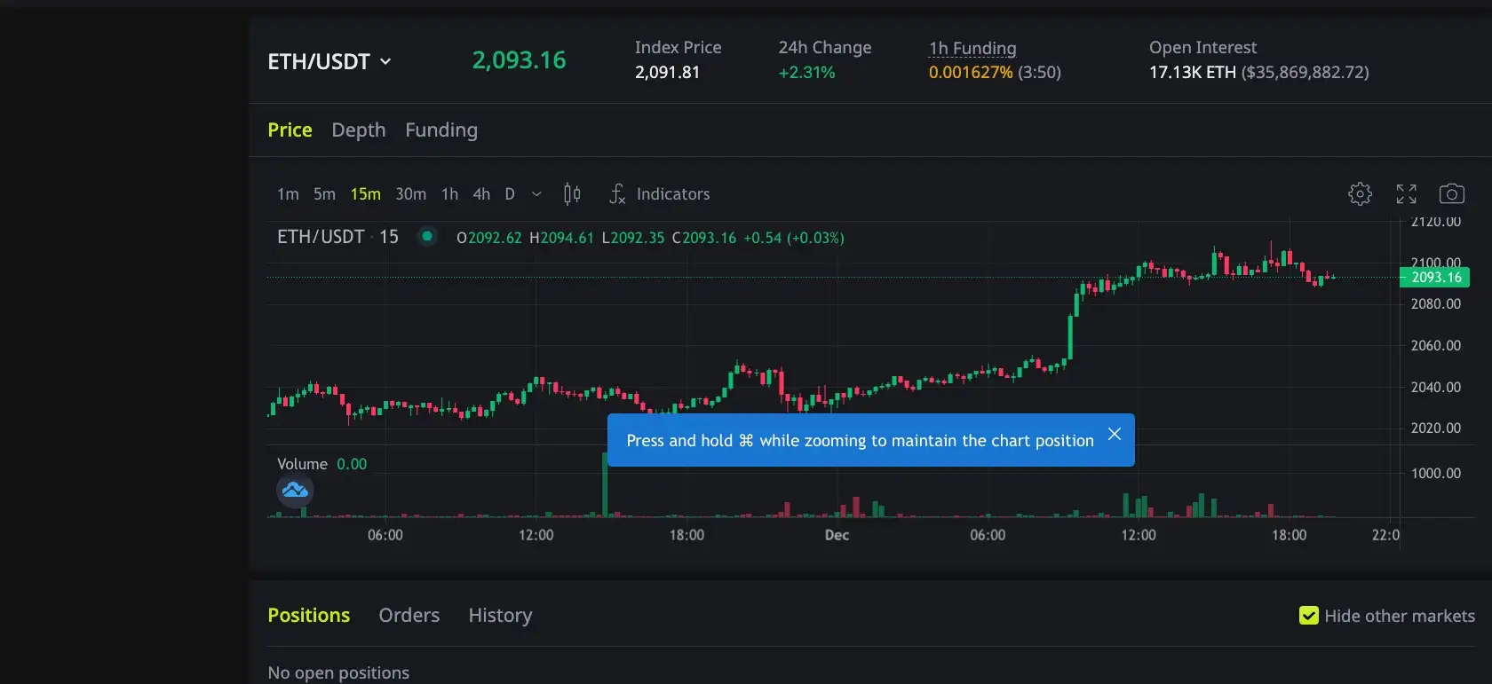Viewport: 1492px width, 684px height.
Task: Expand the ETH/USDT market selector
Action: click(329, 61)
